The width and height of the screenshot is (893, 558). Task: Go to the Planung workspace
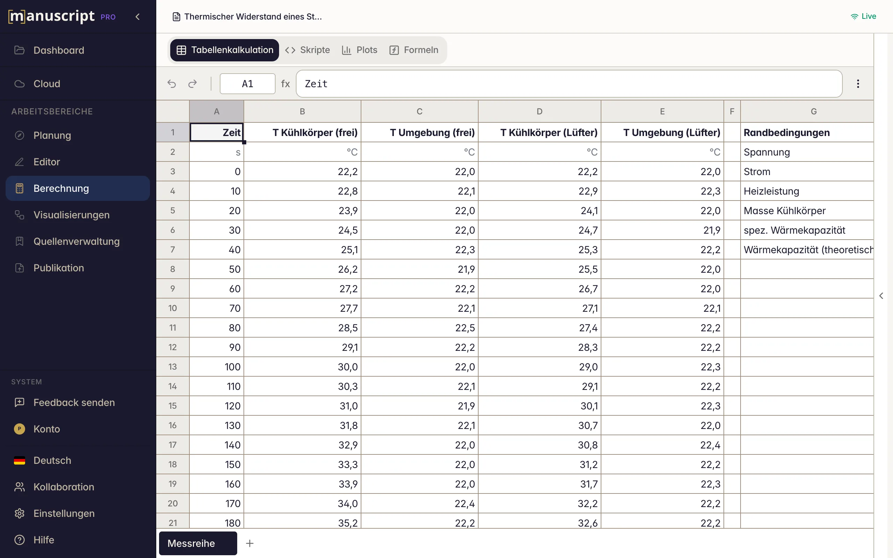78,135
